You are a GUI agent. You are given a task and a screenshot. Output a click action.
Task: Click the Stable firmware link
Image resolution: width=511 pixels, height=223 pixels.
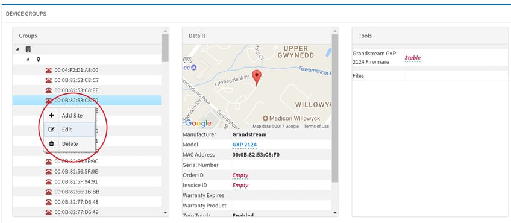413,58
